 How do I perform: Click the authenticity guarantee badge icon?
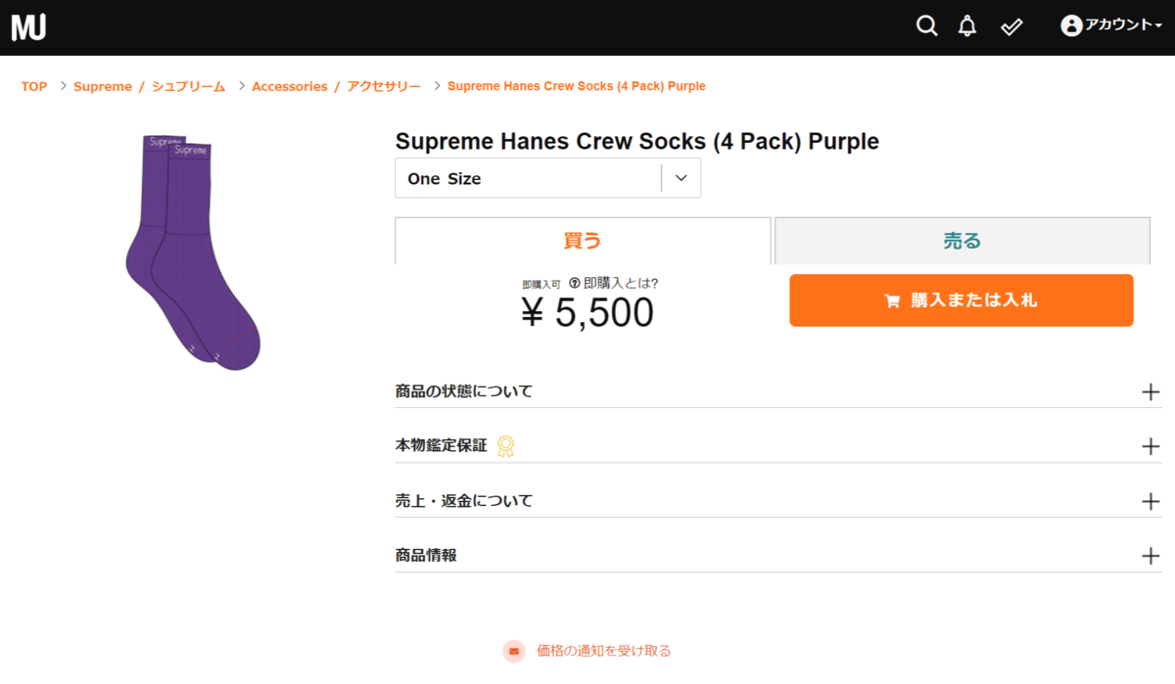[x=505, y=446]
